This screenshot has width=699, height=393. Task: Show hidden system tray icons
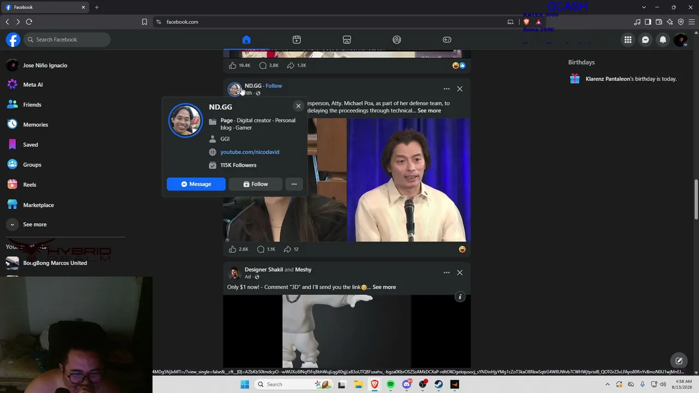[608, 384]
